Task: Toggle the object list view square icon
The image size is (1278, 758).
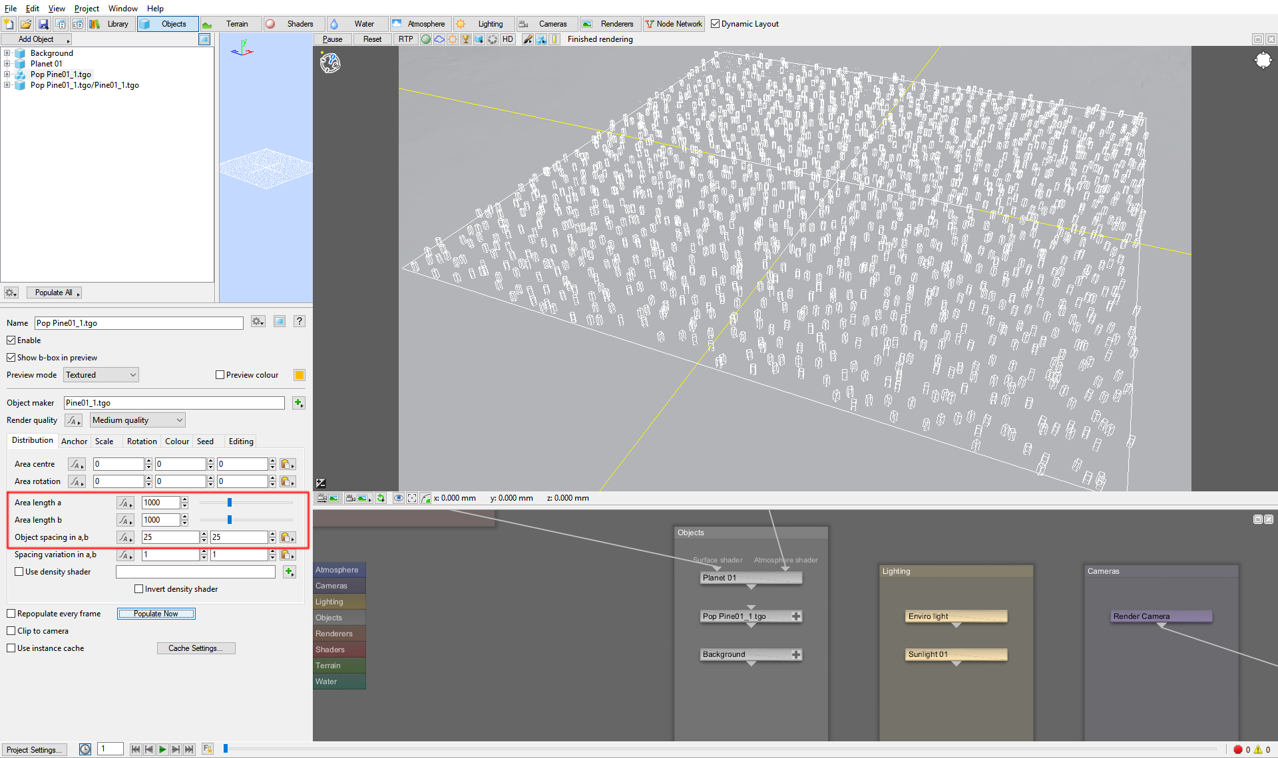Action: [x=204, y=39]
